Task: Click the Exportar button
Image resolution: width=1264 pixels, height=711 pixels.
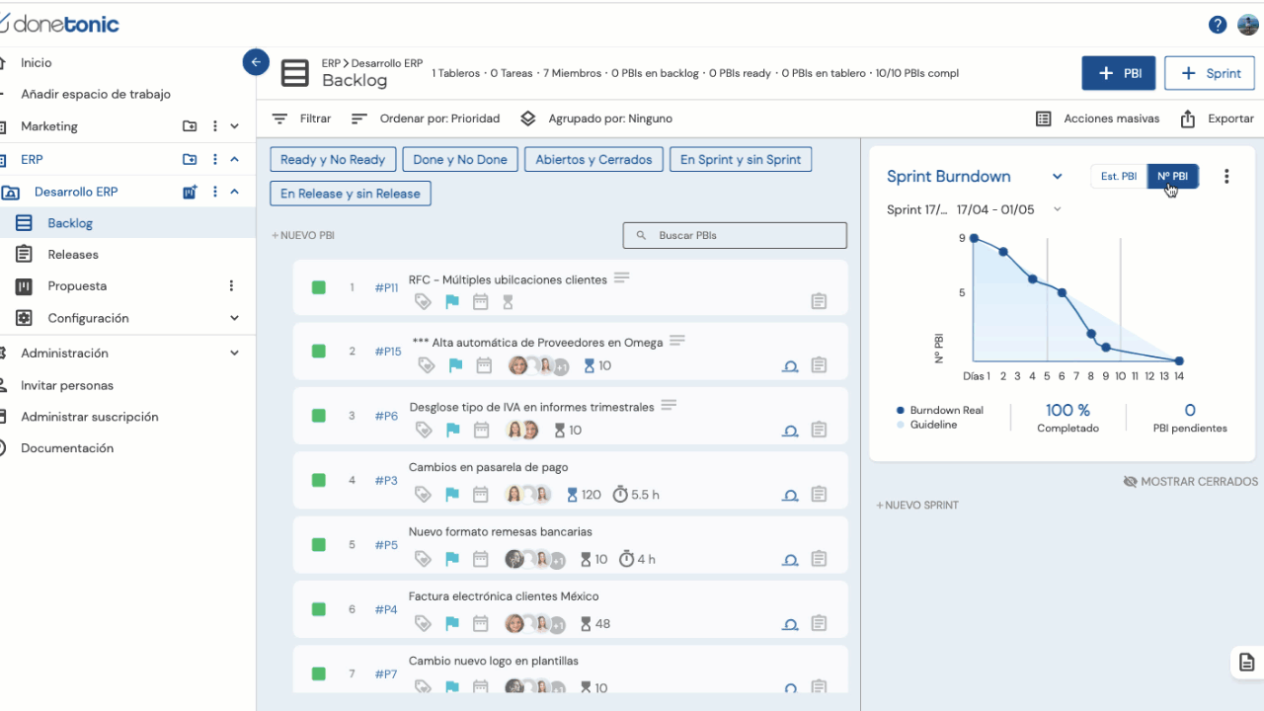Action: (1217, 118)
